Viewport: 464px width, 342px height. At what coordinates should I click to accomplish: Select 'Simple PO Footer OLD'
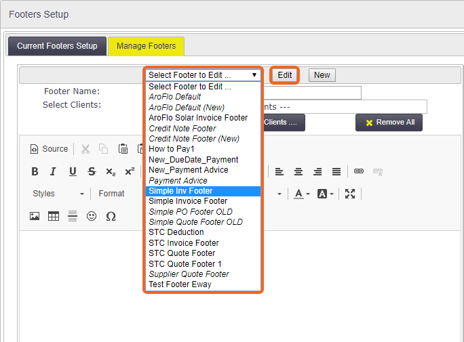pos(203,212)
